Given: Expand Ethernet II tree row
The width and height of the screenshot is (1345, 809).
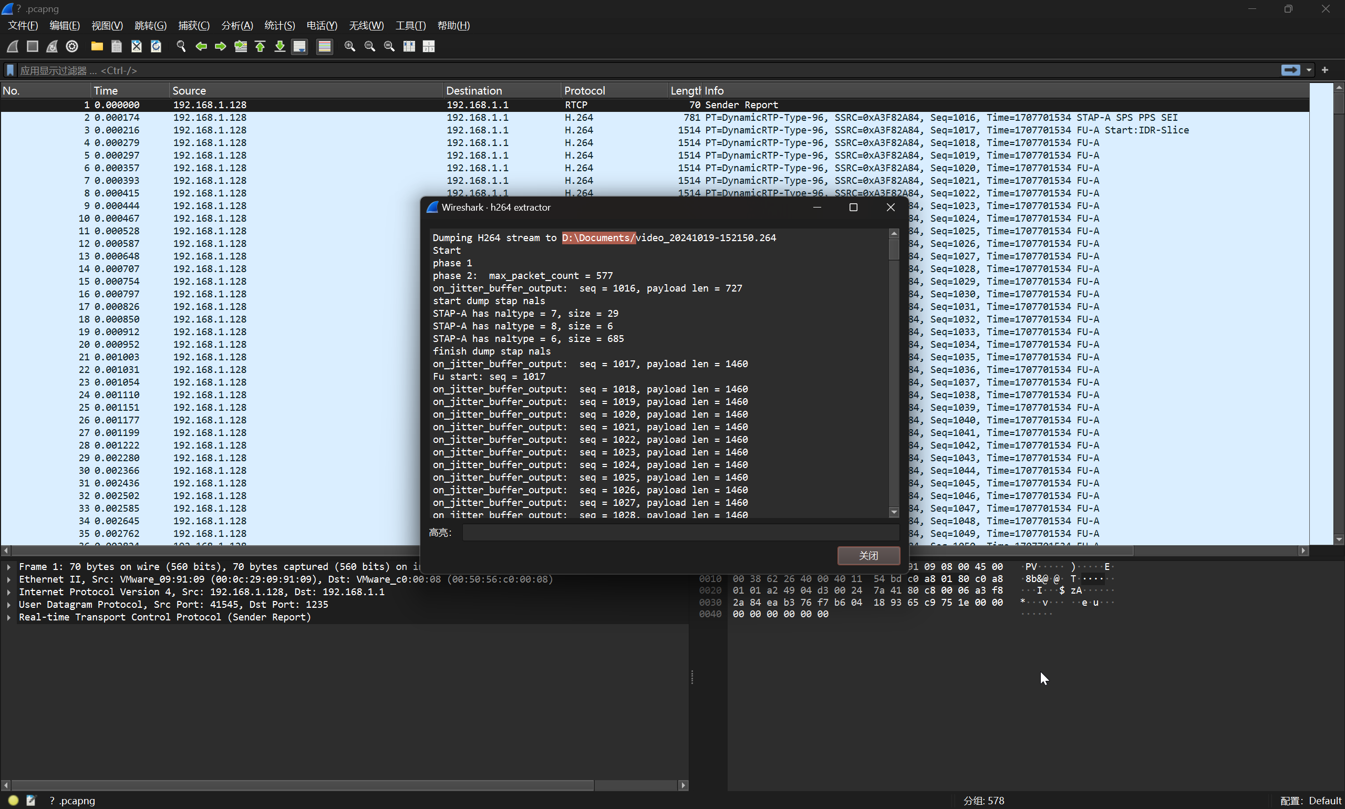Looking at the screenshot, I should point(9,579).
